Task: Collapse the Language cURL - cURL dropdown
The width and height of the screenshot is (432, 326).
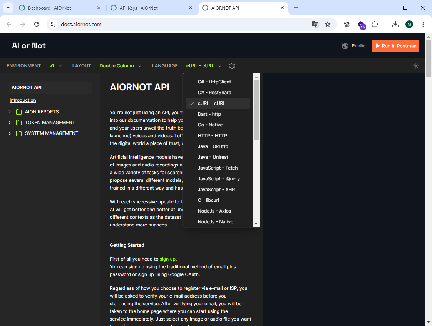Action: tap(204, 66)
